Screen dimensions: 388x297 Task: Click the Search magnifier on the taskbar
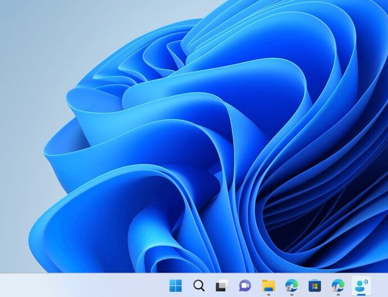pyautogui.click(x=198, y=285)
